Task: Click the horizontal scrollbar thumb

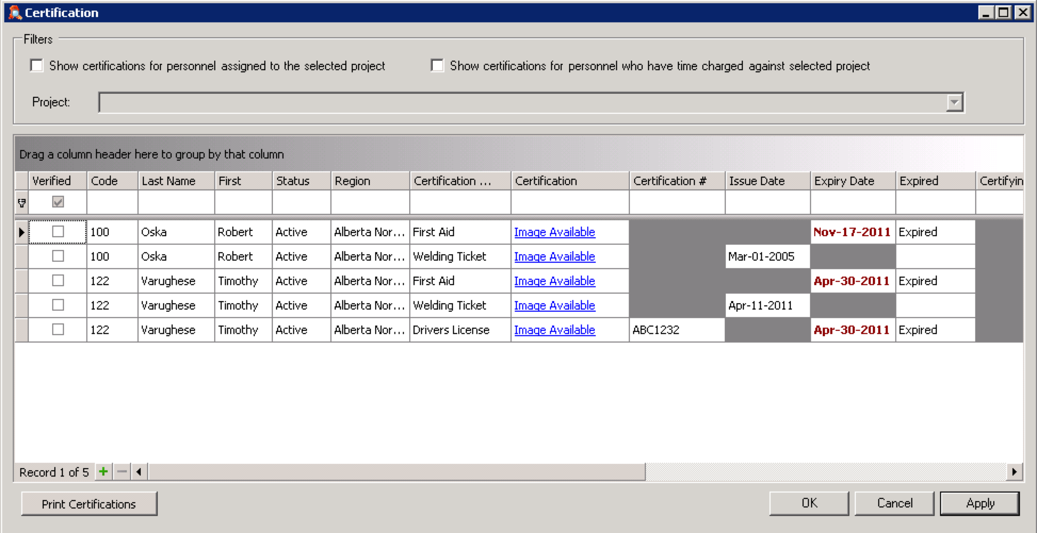Action: 396,472
